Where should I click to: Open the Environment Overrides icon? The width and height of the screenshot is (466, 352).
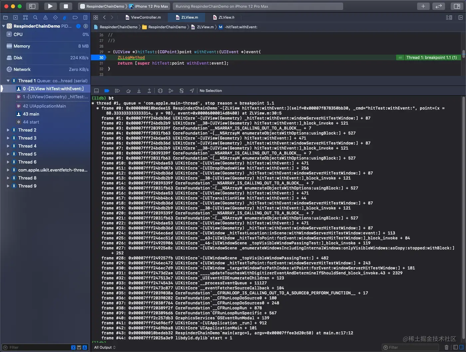click(x=181, y=91)
